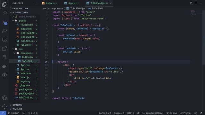Open logo512.png file

(x=25, y=37)
